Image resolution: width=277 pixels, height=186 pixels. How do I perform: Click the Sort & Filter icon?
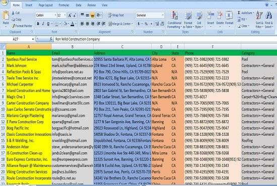pyautogui.click(x=259, y=16)
